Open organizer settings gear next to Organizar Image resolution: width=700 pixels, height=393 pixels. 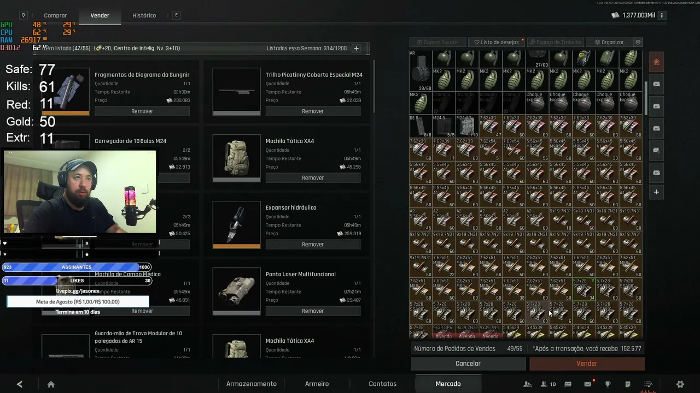[638, 42]
